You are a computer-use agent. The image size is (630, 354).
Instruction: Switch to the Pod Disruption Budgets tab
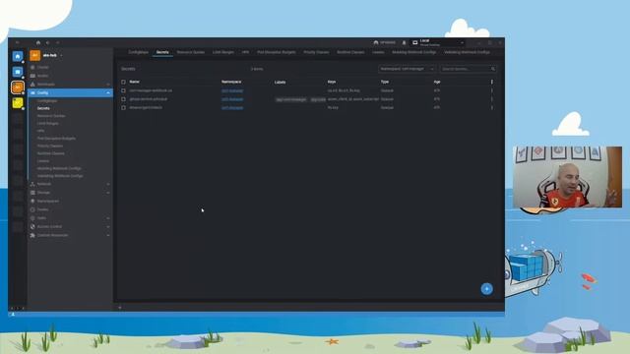[x=276, y=52]
